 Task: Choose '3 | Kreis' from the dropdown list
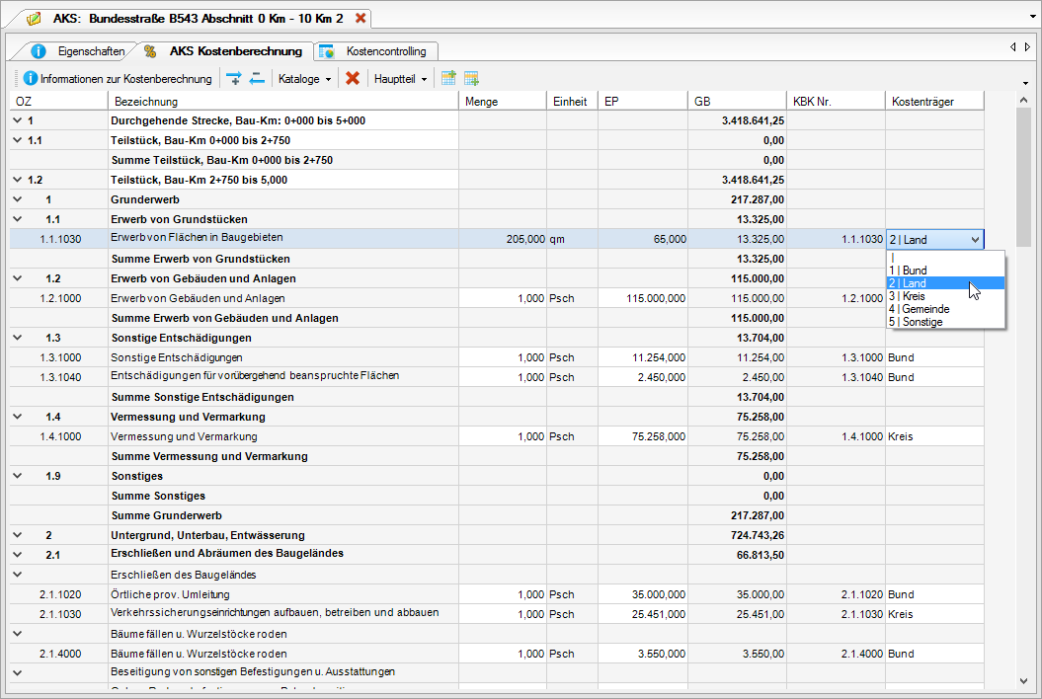pos(945,296)
